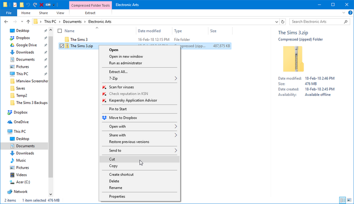This screenshot has width=354, height=204.
Task: Open the Acer (C:) drive
Action: tap(23, 182)
